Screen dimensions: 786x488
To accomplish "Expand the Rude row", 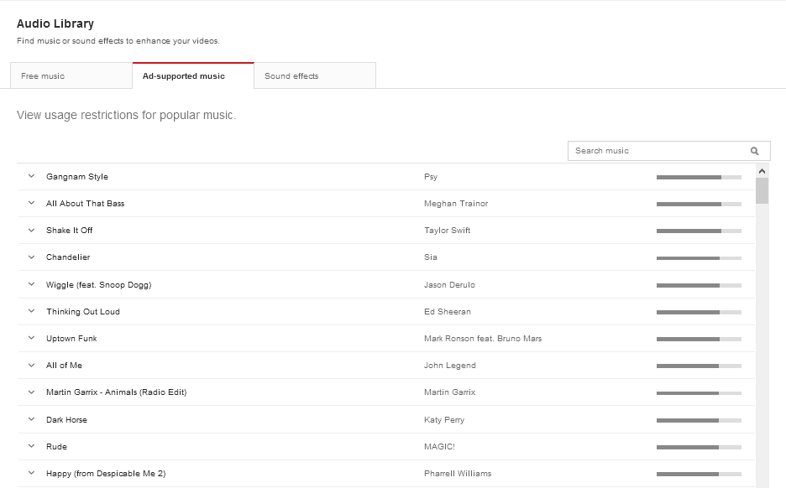I will click(x=31, y=446).
